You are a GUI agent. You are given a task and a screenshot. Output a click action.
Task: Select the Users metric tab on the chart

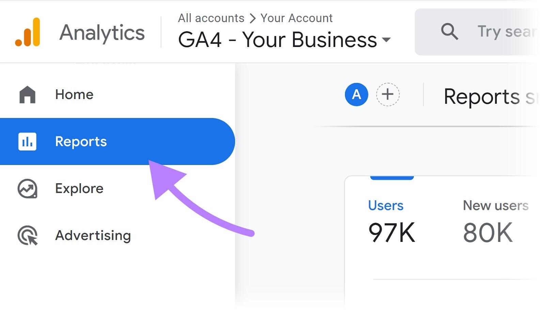pos(385,205)
